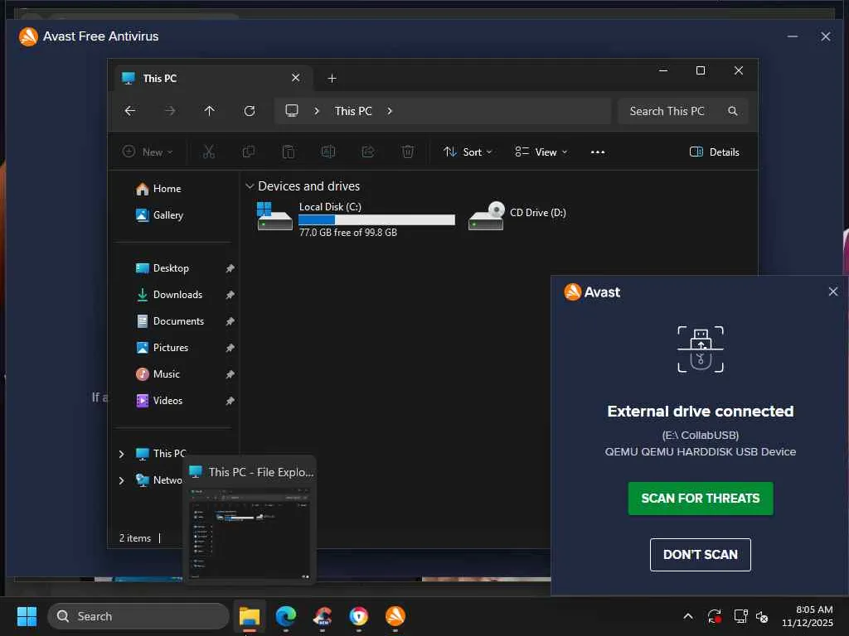
Task: Click the Cut scissors icon
Action: coord(209,152)
